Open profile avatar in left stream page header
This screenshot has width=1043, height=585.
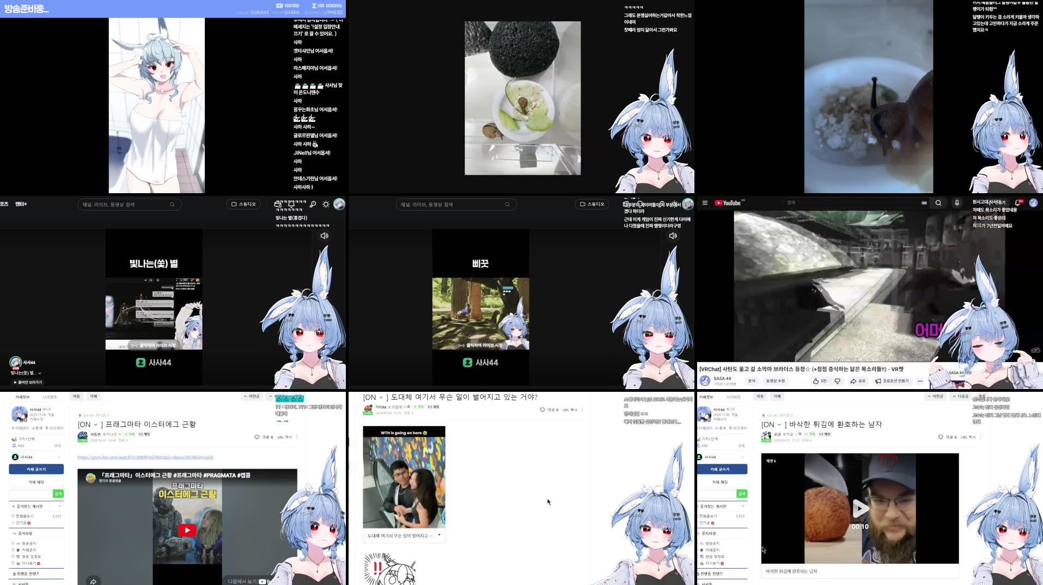tap(339, 204)
